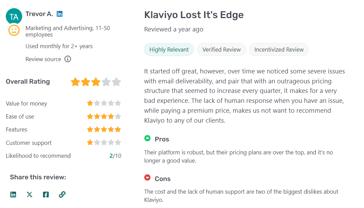
Task: Open Trevor A.'s LinkedIn profile icon
Action: click(60, 14)
